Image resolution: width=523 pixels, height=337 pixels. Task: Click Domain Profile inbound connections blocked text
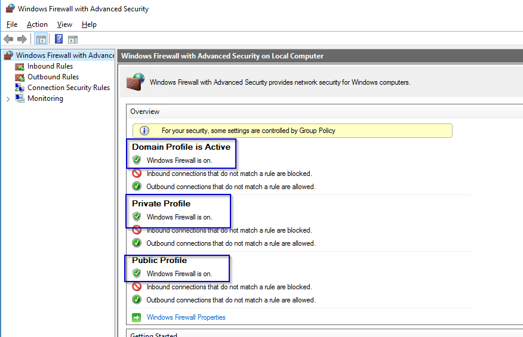click(229, 174)
